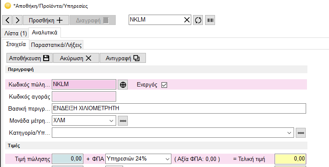Click the Τιμή πώλησης price field
The width and height of the screenshot is (329, 167).
(x=67, y=159)
